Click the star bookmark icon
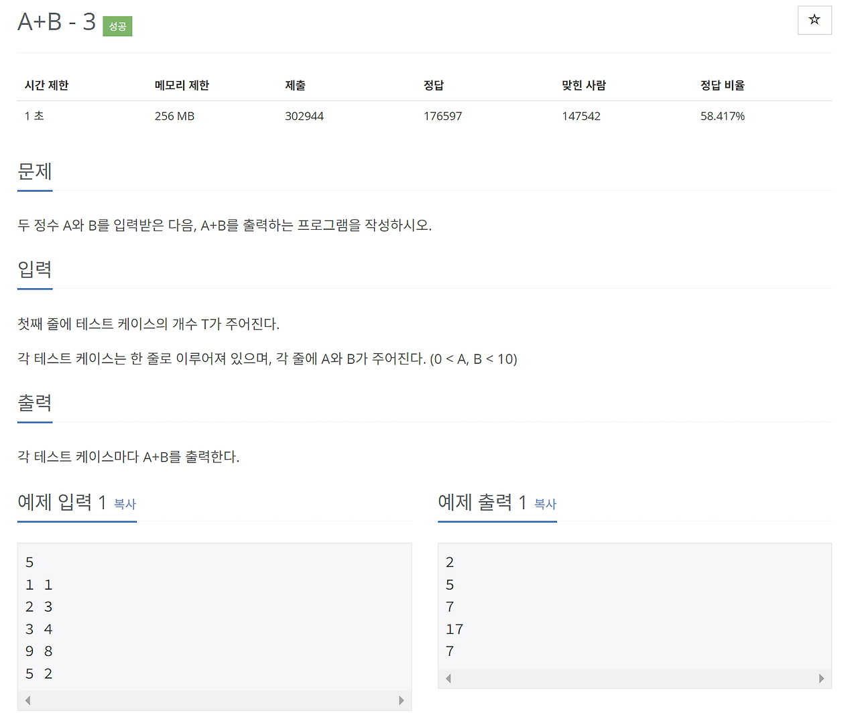 (x=814, y=20)
